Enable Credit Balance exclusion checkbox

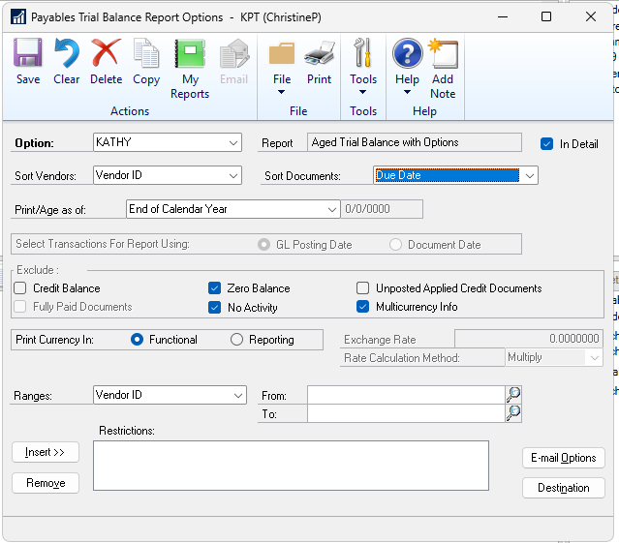tap(20, 288)
